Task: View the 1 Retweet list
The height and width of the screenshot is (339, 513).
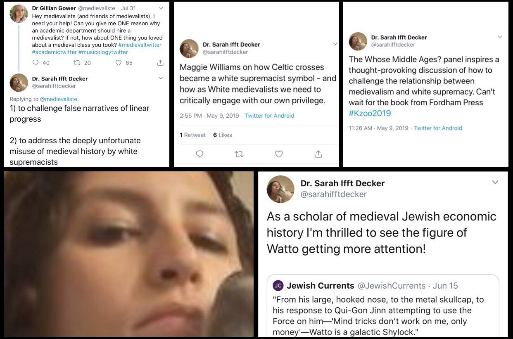Action: (x=192, y=135)
